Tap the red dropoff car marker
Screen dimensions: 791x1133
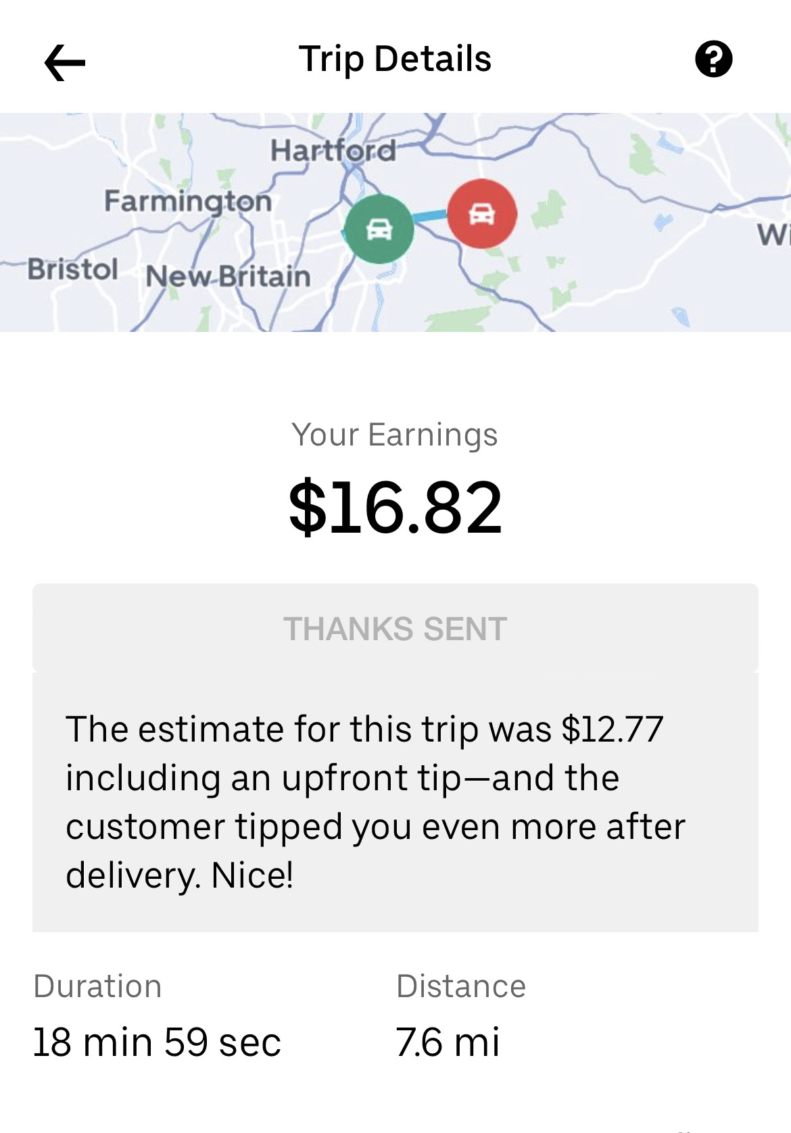482,214
